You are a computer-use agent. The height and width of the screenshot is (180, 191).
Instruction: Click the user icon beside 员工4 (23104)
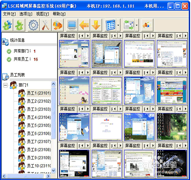click(x=22, y=117)
